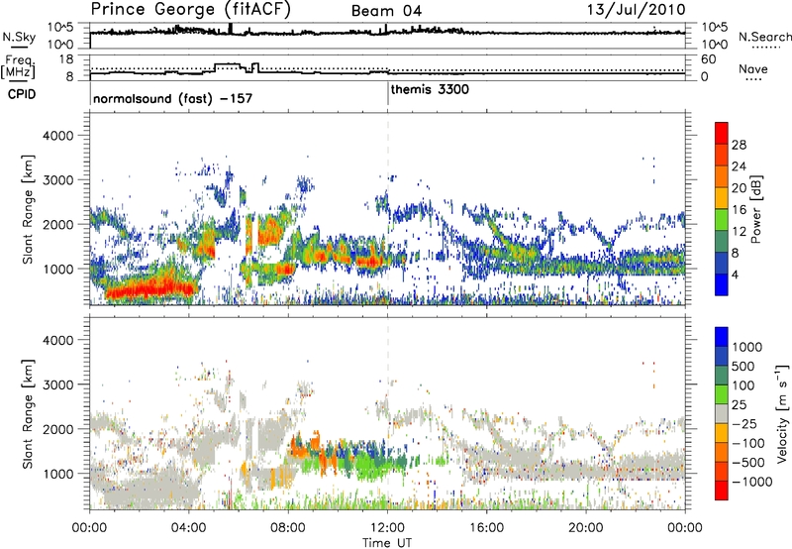The image size is (792, 549).
Task: Click the dashed 12:00 CPID marker in power panel
Action: [388, 209]
